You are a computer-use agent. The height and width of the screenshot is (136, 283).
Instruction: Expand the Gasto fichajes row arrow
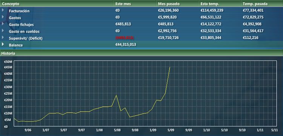pos(3,24)
